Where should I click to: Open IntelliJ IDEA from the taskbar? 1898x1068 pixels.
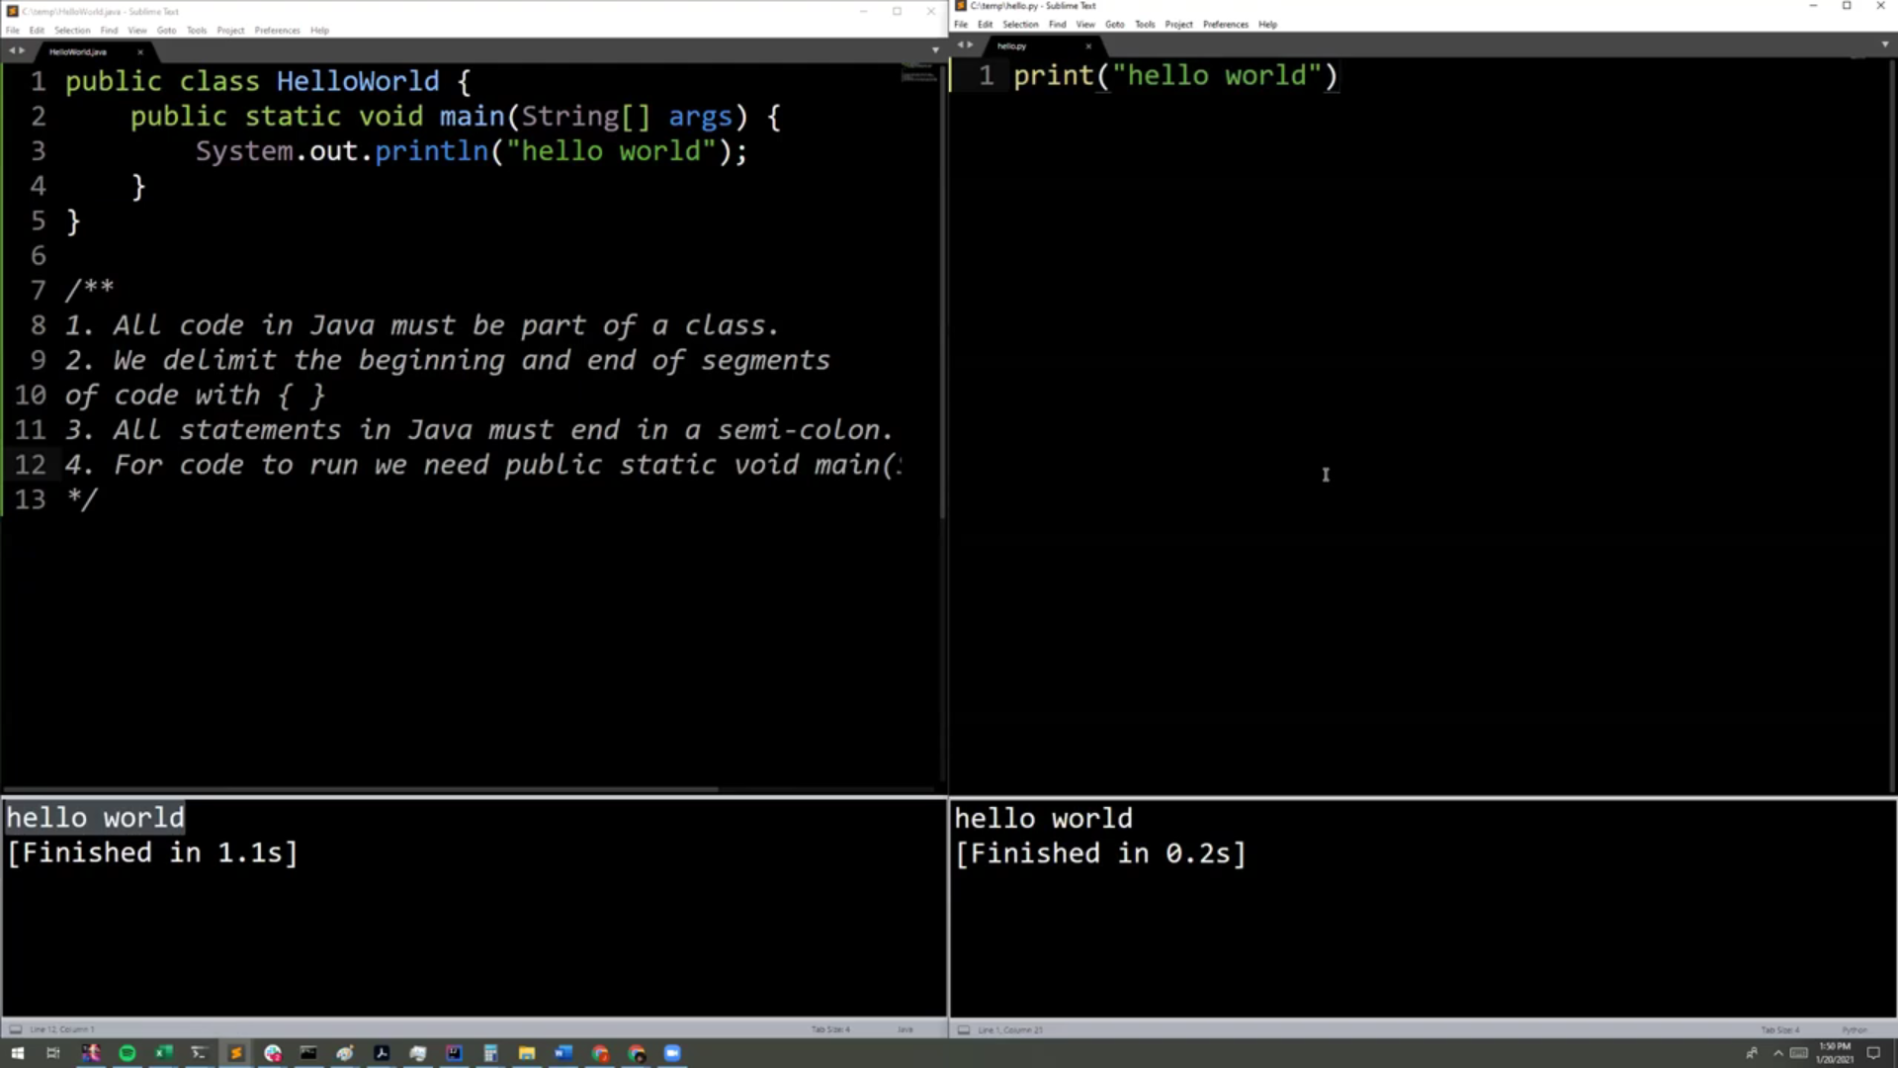454,1053
